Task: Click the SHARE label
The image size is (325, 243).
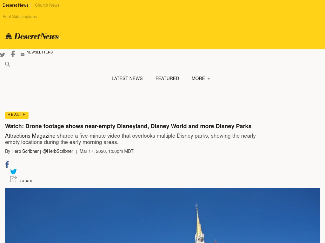Action: (x=27, y=181)
